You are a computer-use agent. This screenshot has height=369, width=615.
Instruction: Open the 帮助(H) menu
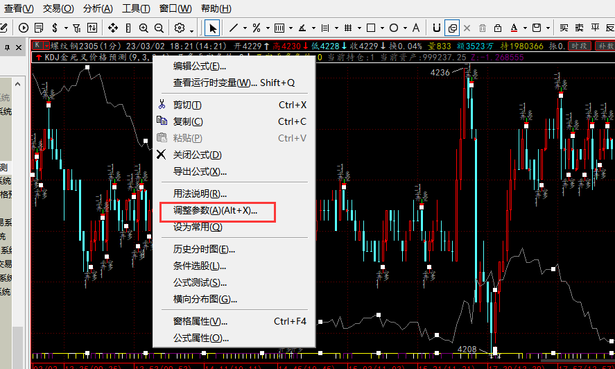[x=216, y=8]
